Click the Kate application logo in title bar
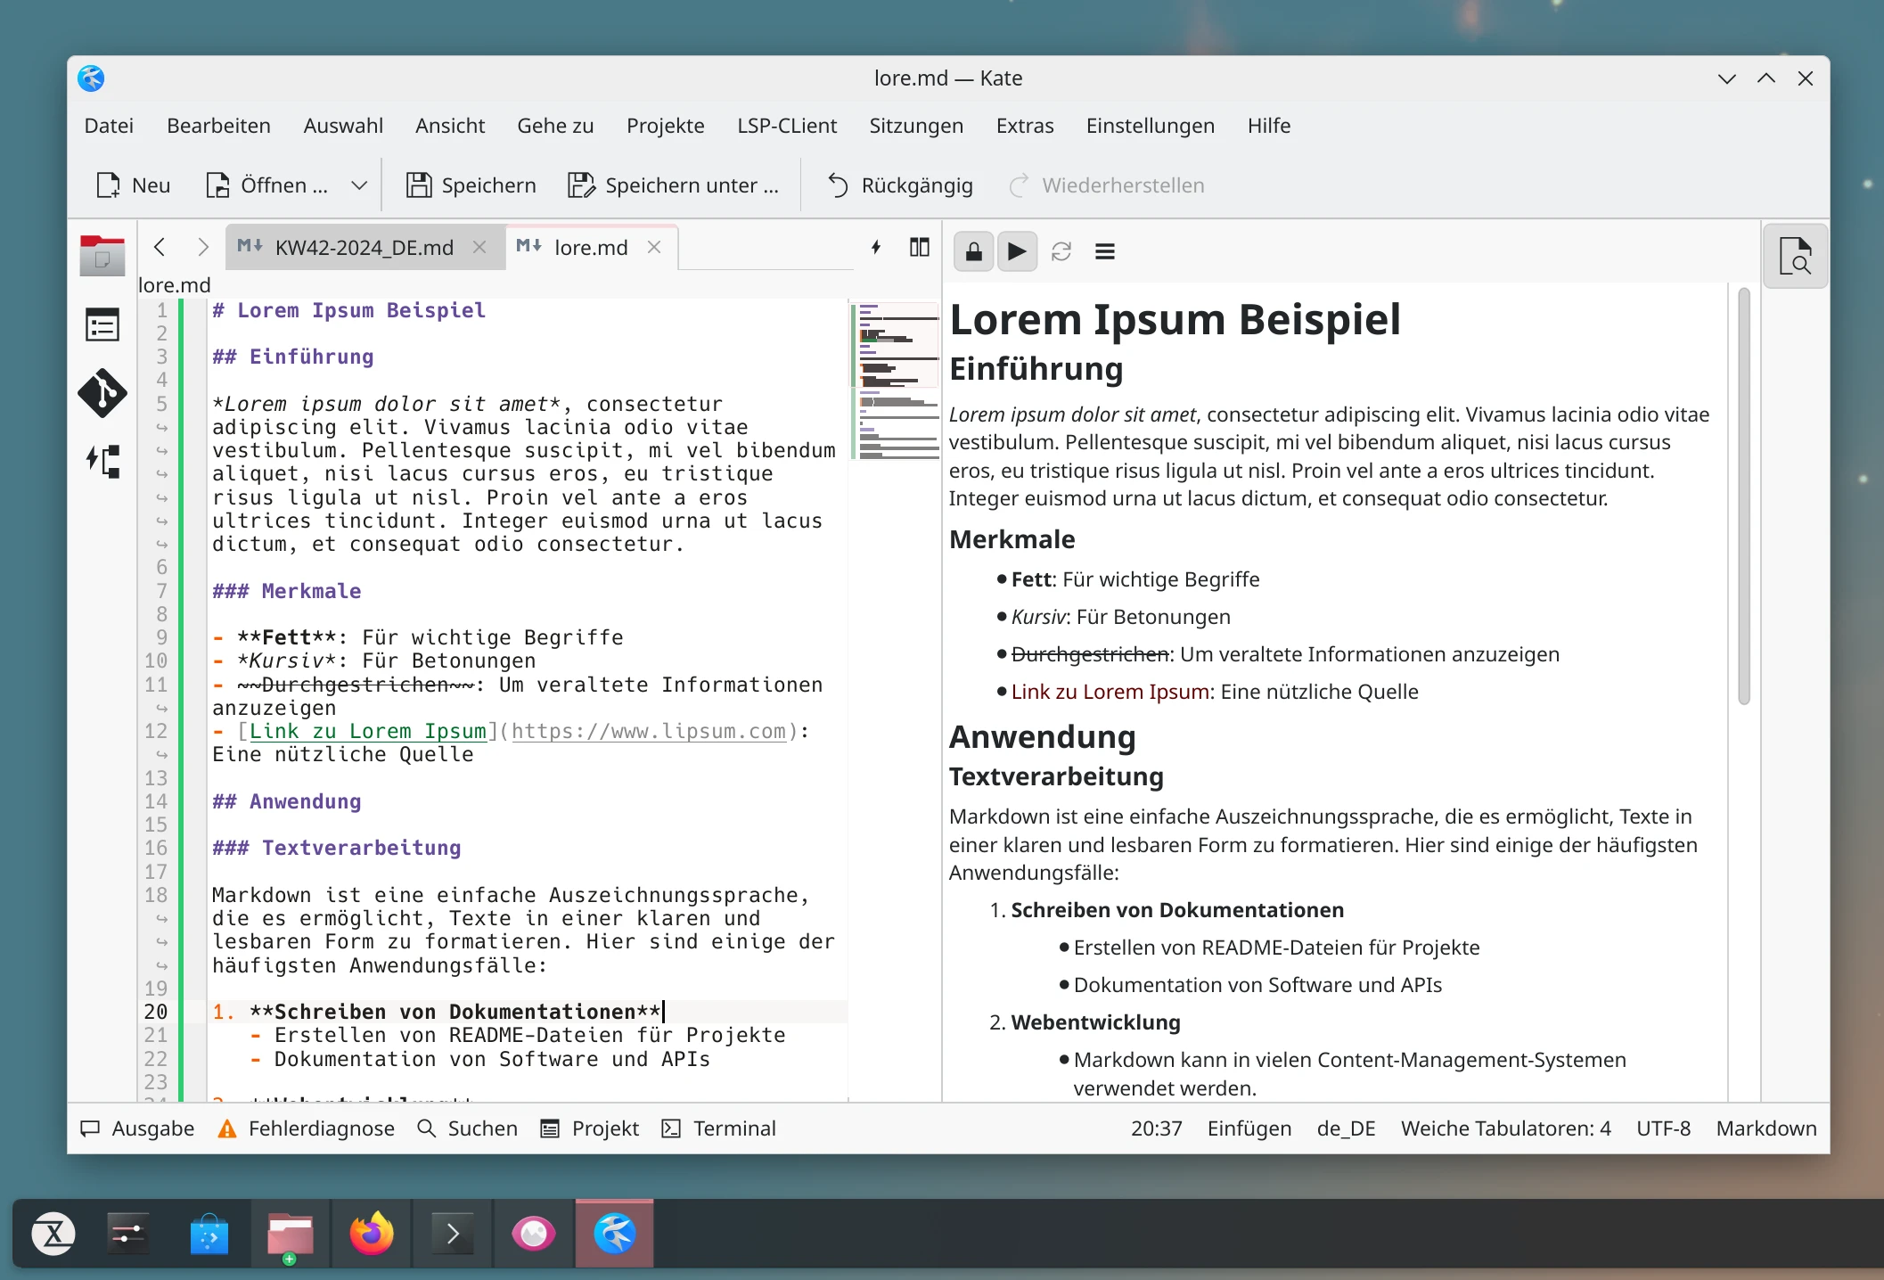Image resolution: width=1884 pixels, height=1280 pixels. pos(91,78)
